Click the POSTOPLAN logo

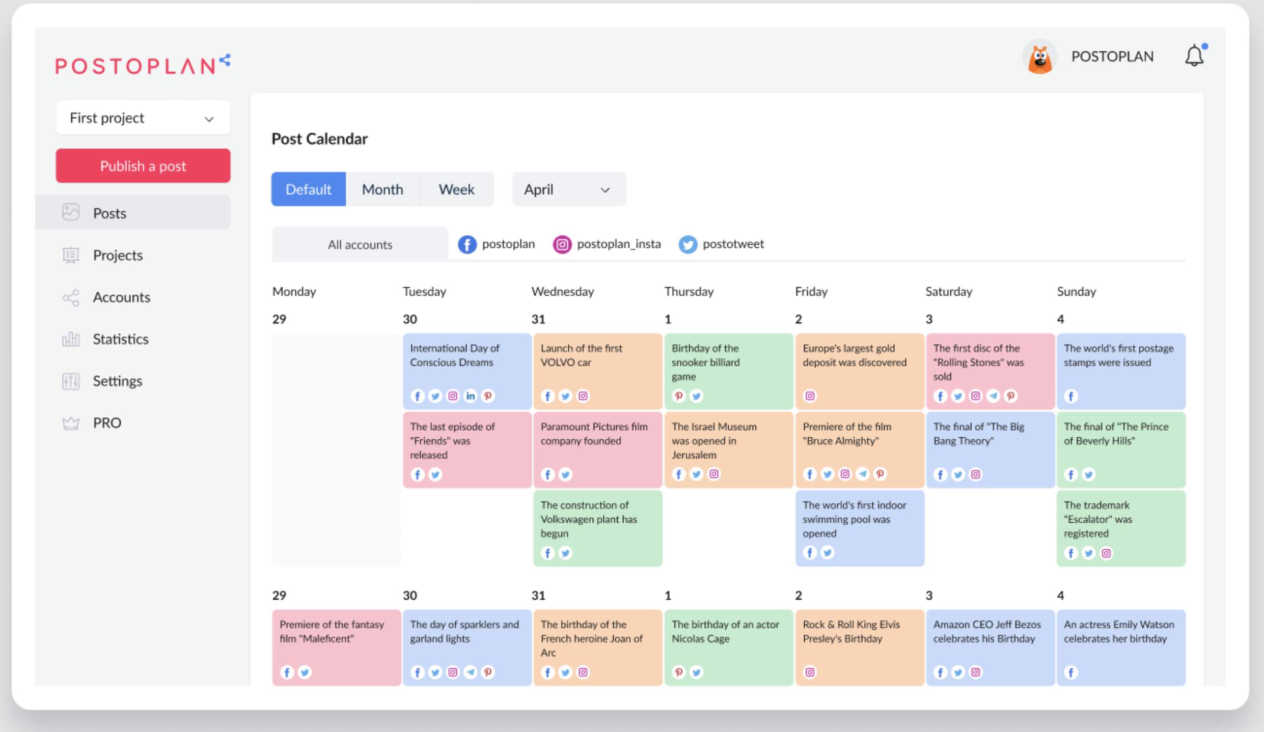(143, 64)
